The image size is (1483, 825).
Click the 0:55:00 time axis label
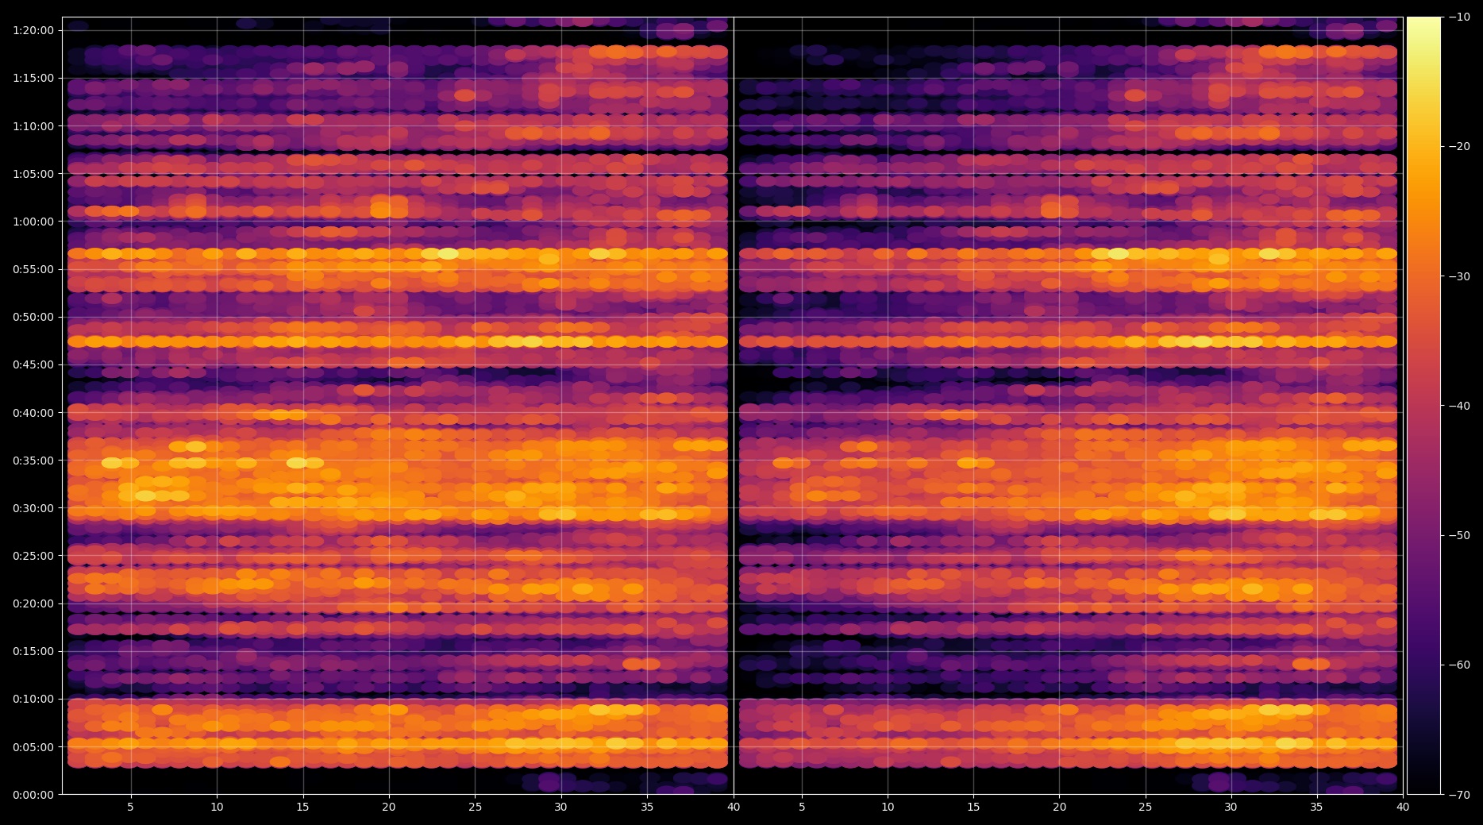[33, 269]
